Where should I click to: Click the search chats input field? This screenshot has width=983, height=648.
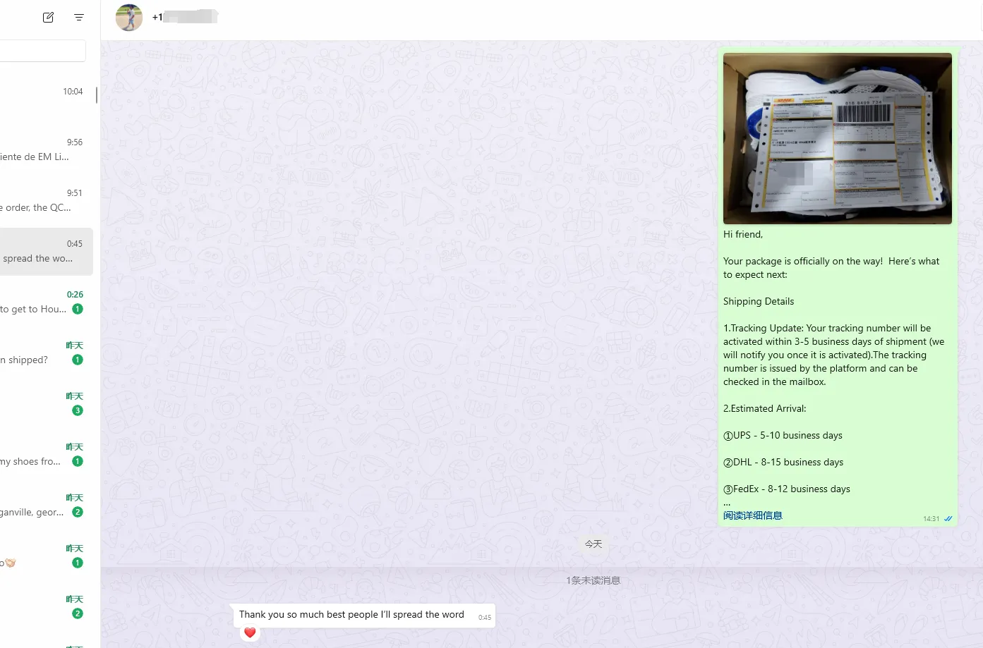tap(42, 51)
